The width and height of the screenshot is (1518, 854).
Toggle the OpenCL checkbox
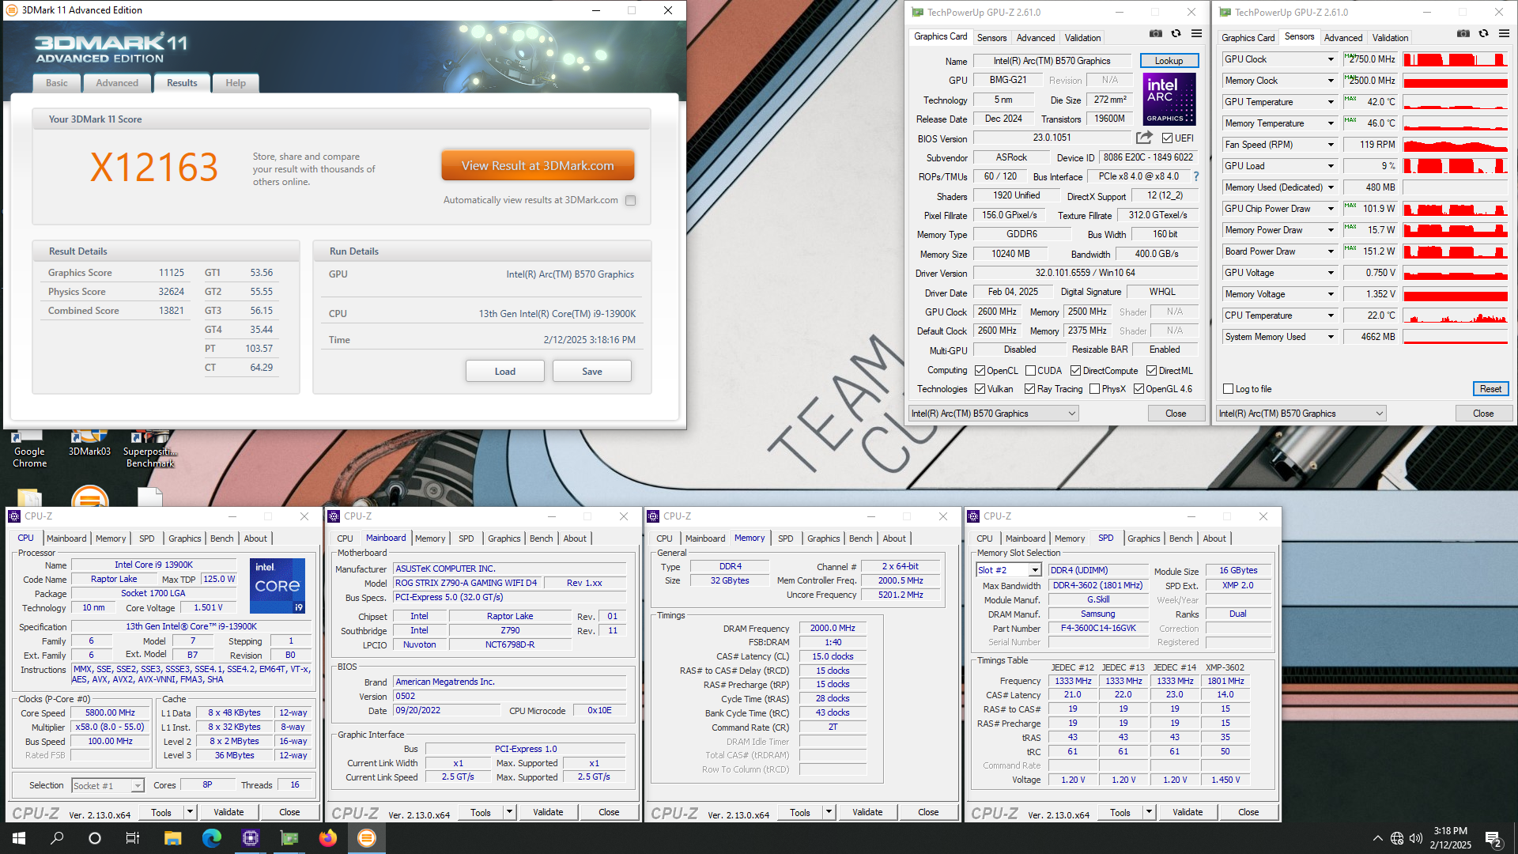coord(980,371)
